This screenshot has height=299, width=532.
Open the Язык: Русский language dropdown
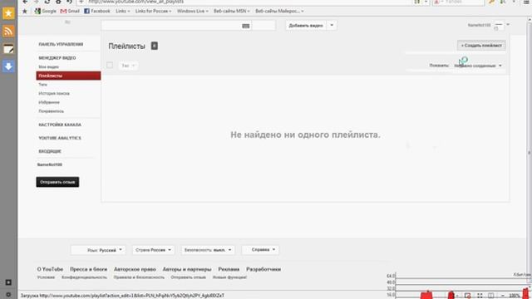tap(98, 250)
